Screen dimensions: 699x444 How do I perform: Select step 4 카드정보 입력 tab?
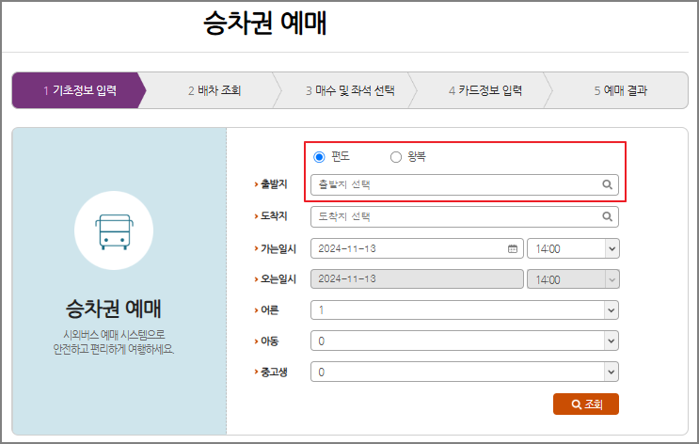(485, 90)
